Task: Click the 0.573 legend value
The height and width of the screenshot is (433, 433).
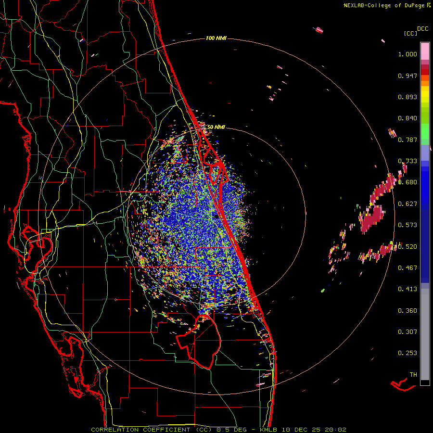Action: [x=408, y=225]
